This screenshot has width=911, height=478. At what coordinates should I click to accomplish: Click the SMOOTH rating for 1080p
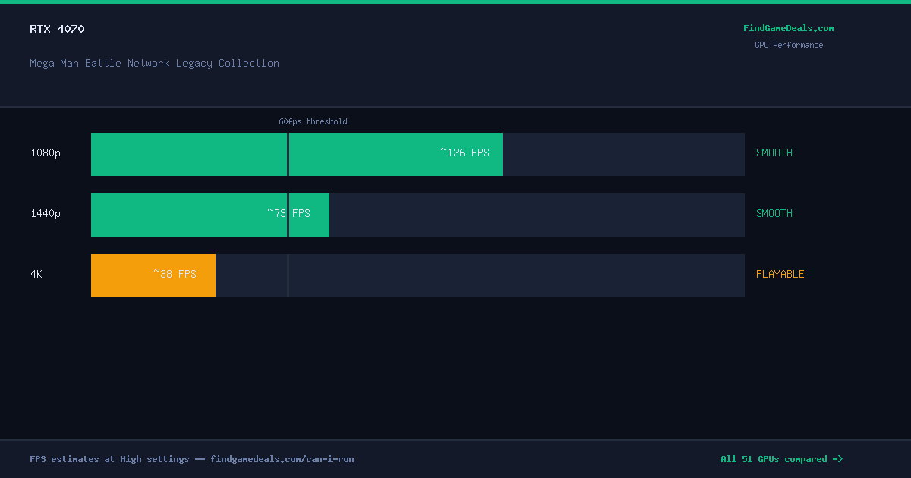774,153
